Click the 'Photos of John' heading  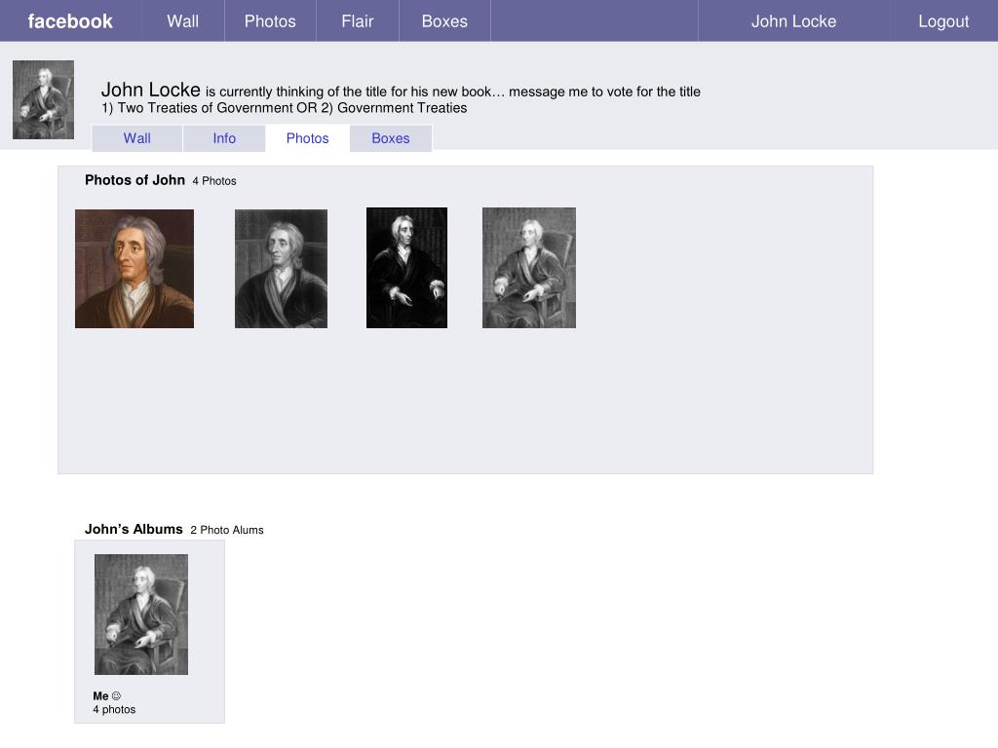click(x=134, y=180)
